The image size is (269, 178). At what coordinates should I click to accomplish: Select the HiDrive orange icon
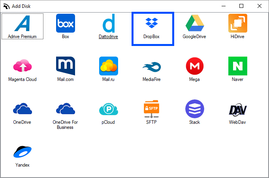[238, 23]
